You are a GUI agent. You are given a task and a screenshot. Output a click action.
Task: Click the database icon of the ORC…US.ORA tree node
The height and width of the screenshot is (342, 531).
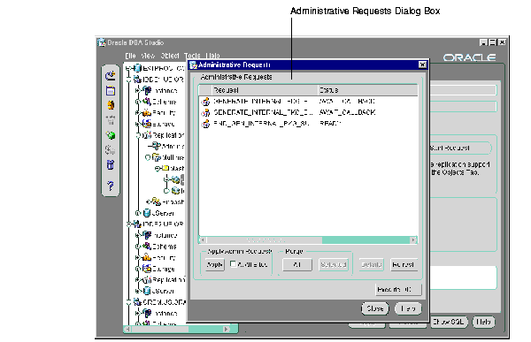(137, 301)
